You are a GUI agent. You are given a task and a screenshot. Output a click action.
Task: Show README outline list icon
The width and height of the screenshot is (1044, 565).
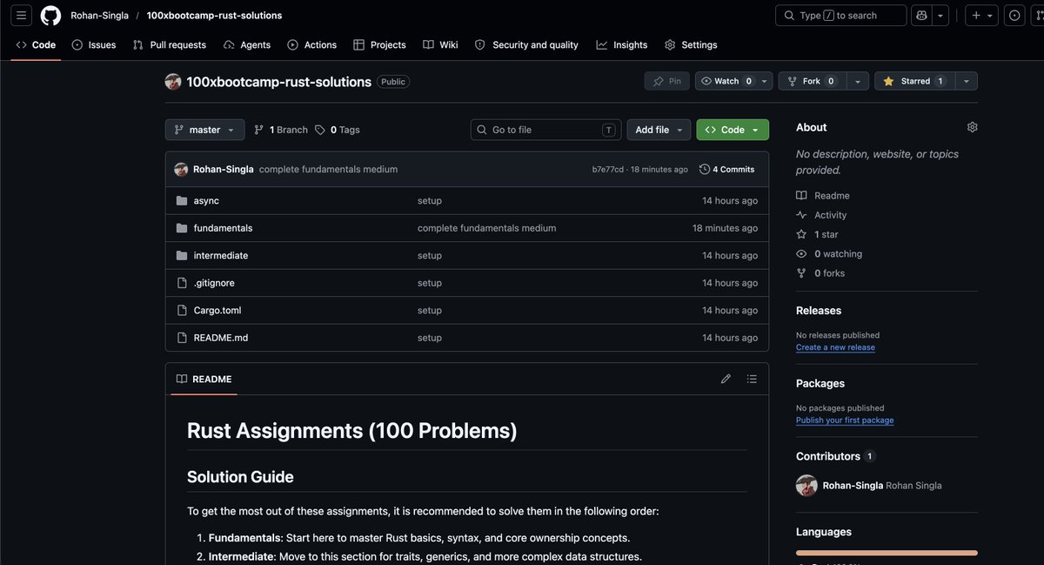tap(752, 379)
